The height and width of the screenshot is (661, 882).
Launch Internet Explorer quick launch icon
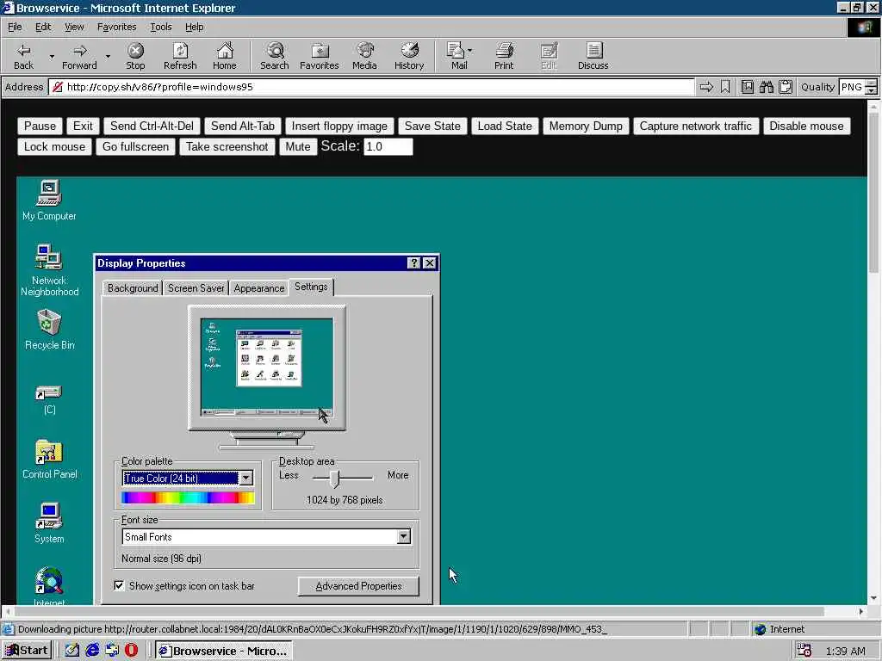[x=91, y=651]
